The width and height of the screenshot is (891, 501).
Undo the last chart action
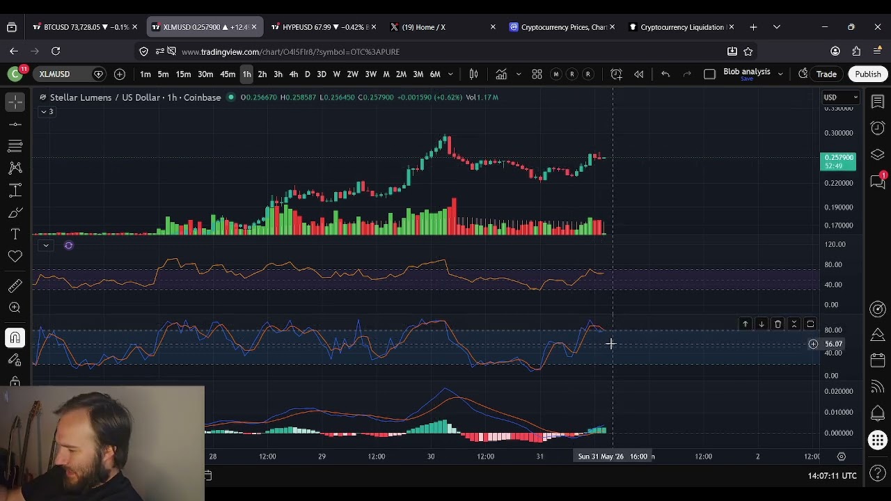665,74
